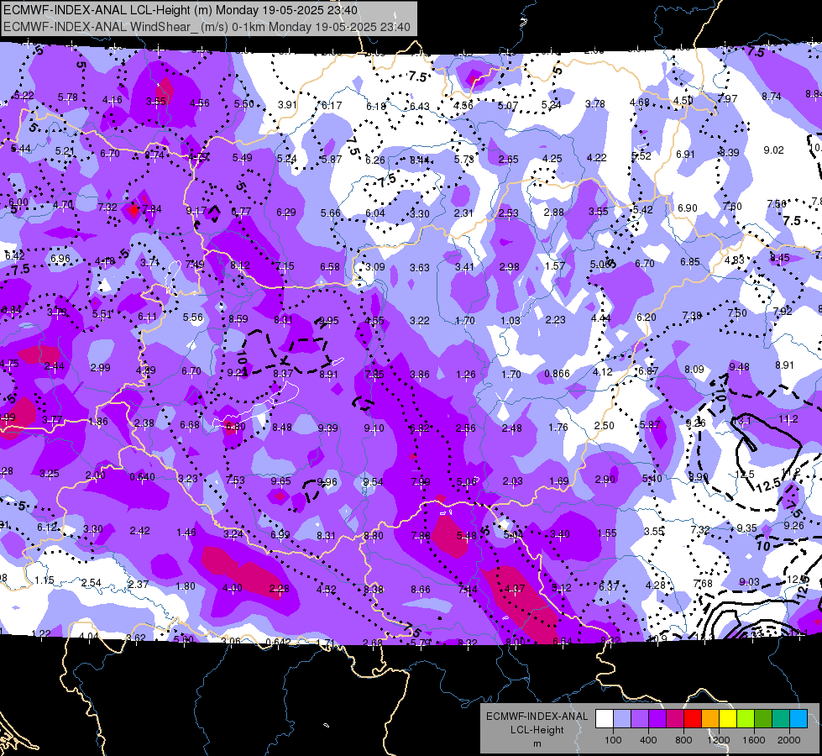Click the WindShear 0-1km title line
The image size is (822, 756).
pos(207,27)
